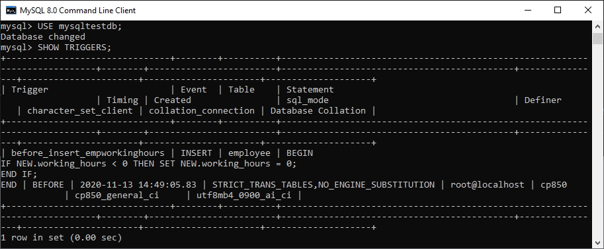Click the window title 'MySQL 8.0 Command Line Client'
The image size is (604, 249).
tap(78, 11)
